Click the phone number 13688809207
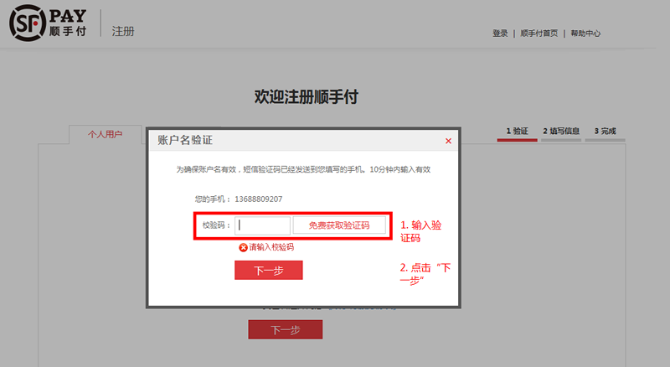This screenshot has height=367, width=670. 259,199
